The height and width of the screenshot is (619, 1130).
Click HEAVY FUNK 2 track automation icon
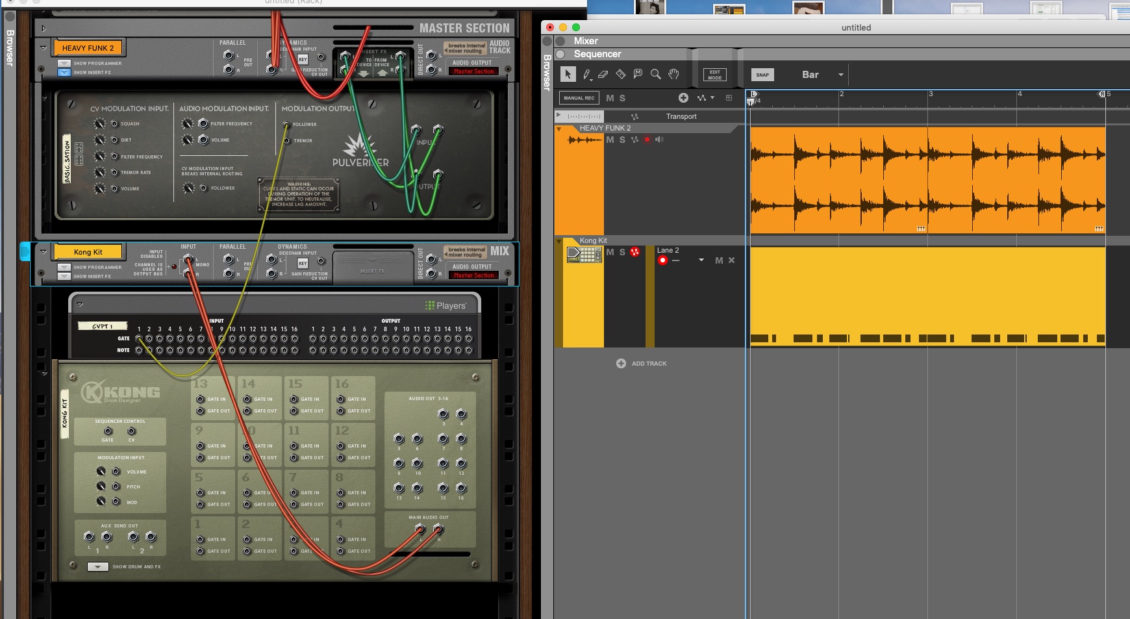(x=634, y=140)
